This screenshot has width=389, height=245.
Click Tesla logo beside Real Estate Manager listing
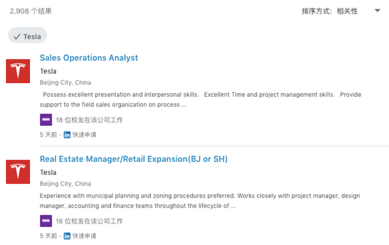(x=18, y=172)
